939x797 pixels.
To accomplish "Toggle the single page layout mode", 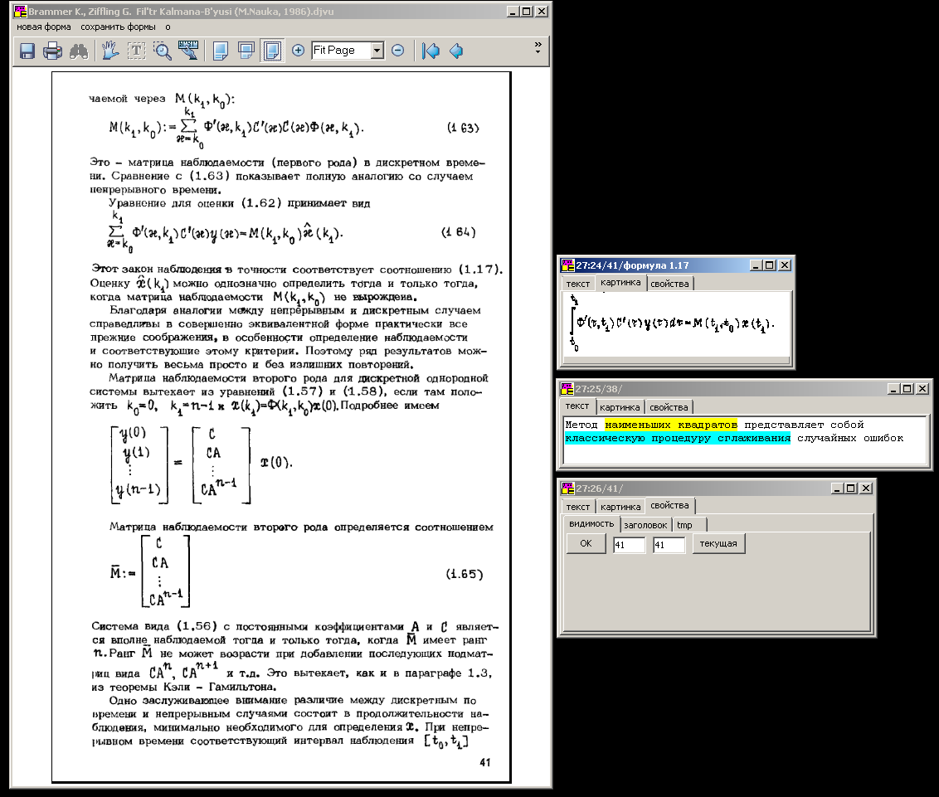I will [220, 51].
